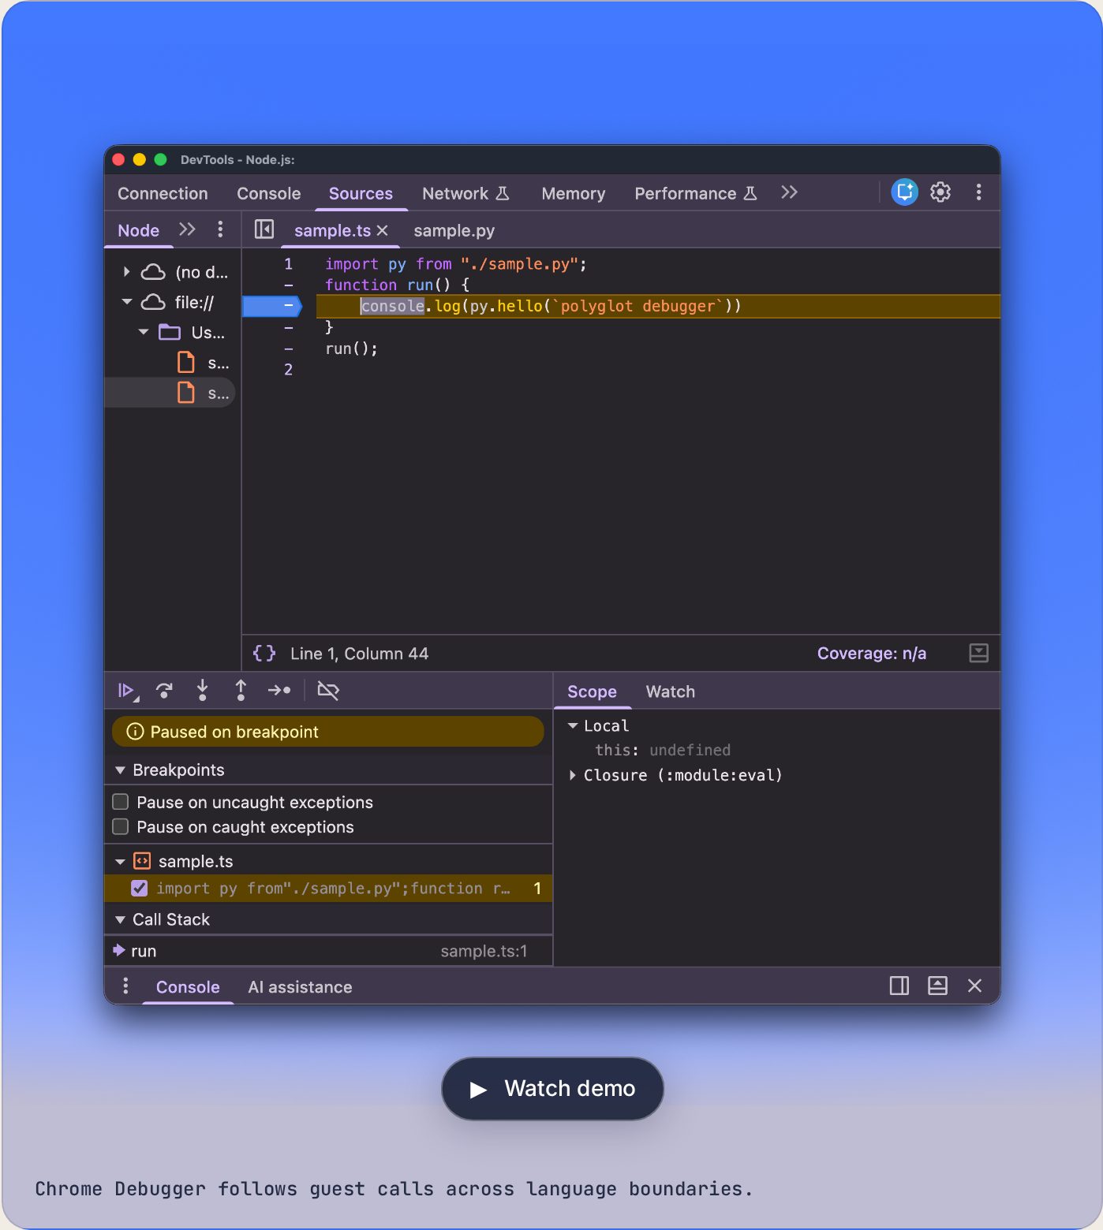Step over next function call

[164, 691]
